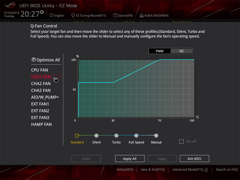Select the Manual fan profile
Viewport: 240px width, 180px height.
(x=156, y=136)
